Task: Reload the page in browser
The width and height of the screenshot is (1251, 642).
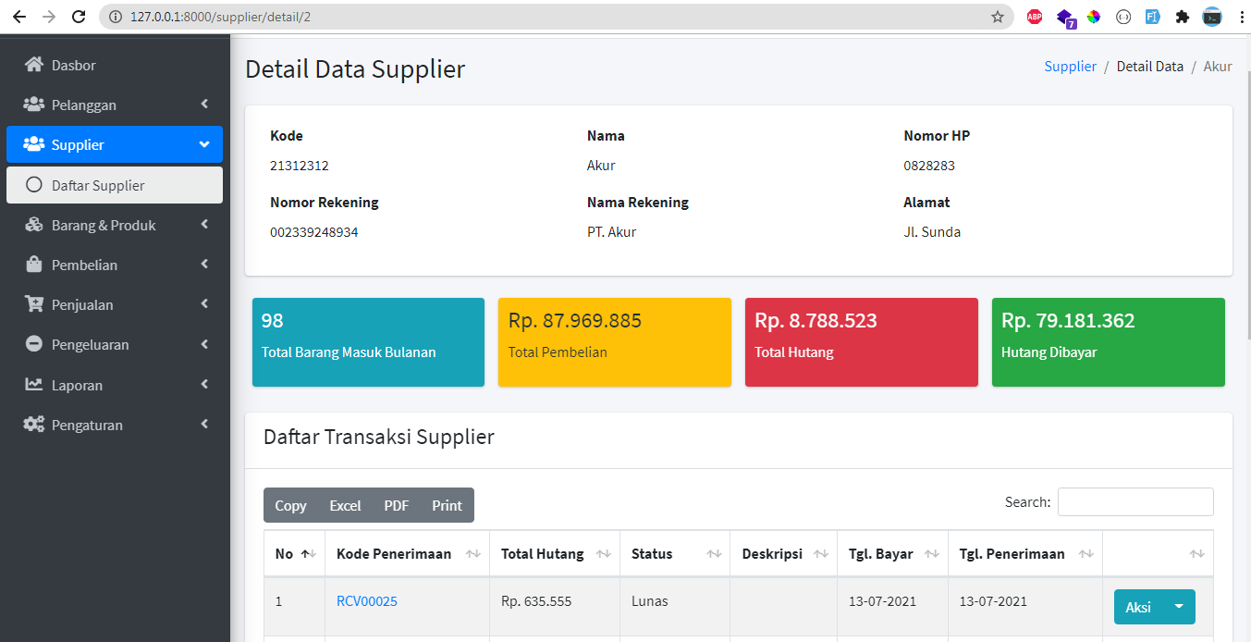Action: pyautogui.click(x=79, y=17)
